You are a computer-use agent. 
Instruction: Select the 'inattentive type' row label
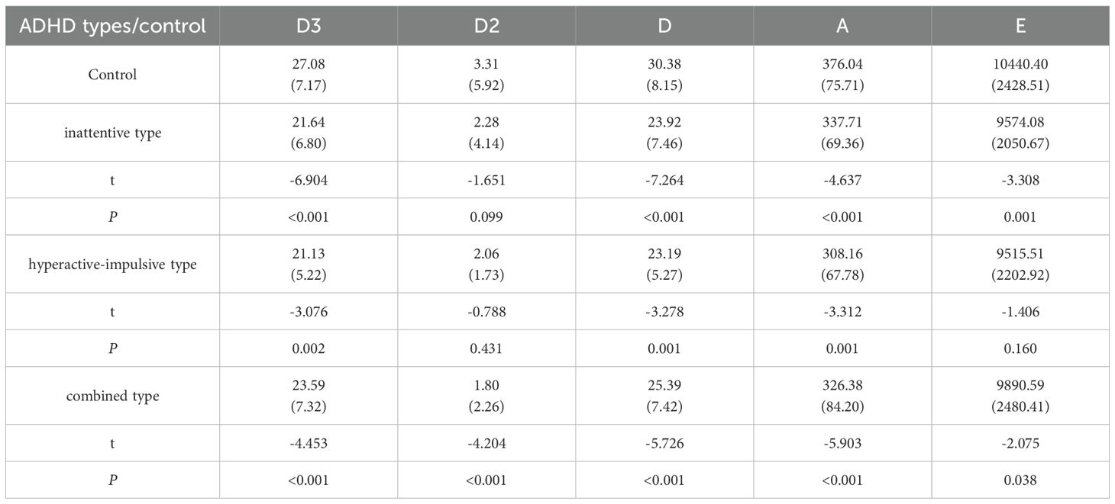(112, 133)
